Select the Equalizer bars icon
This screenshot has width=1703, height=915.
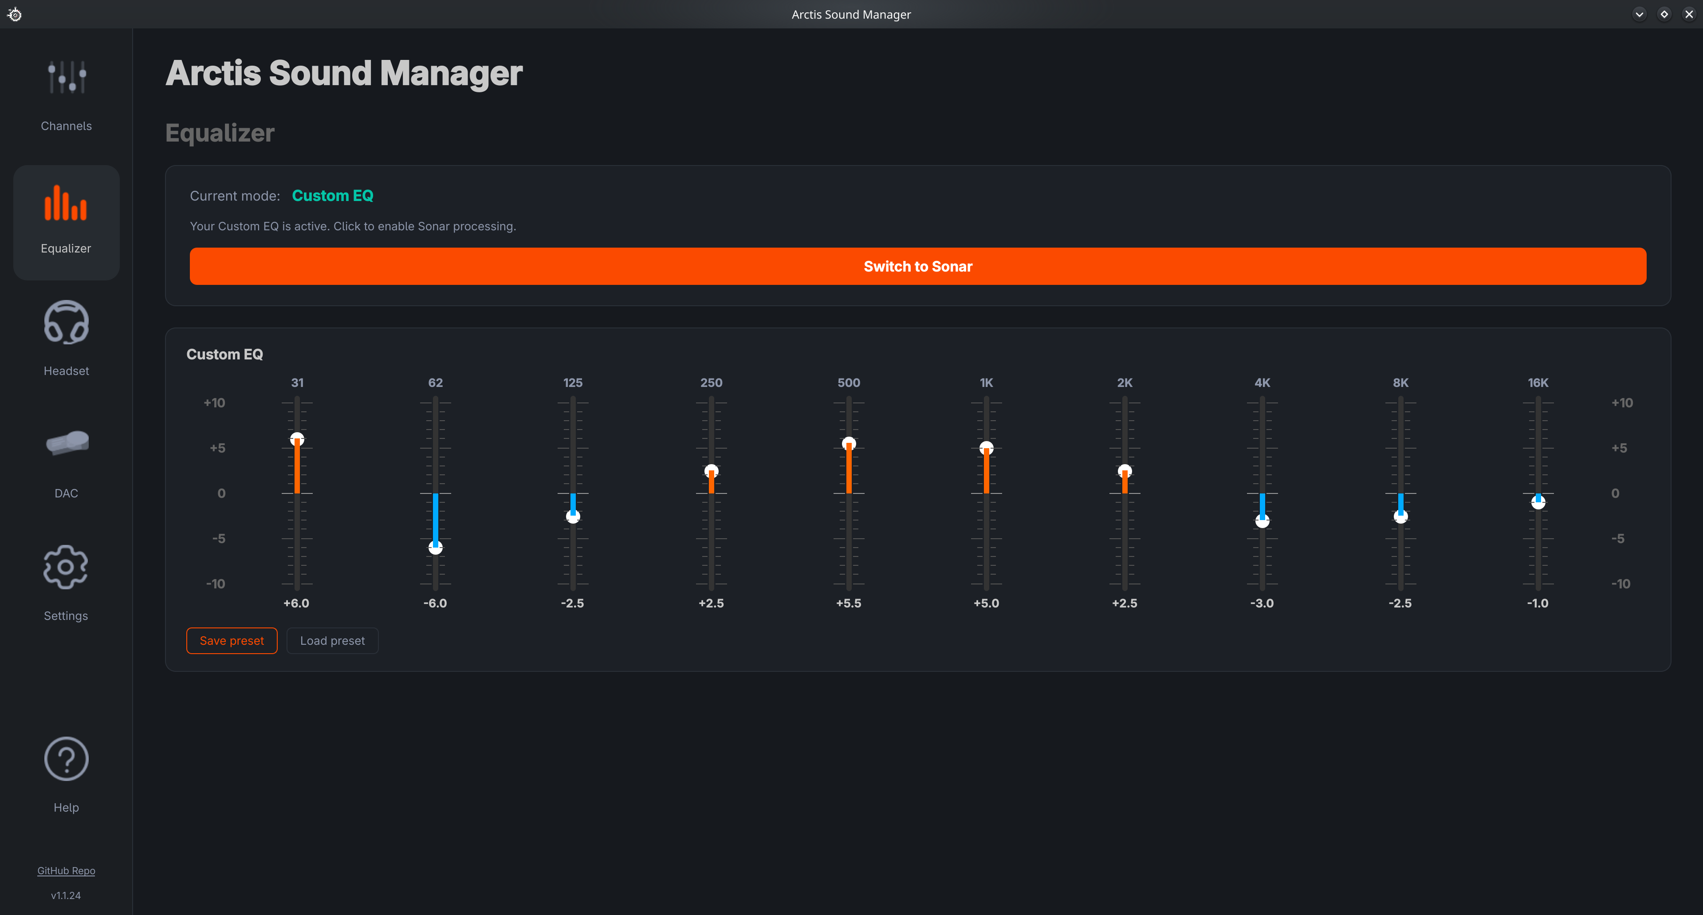(66, 202)
